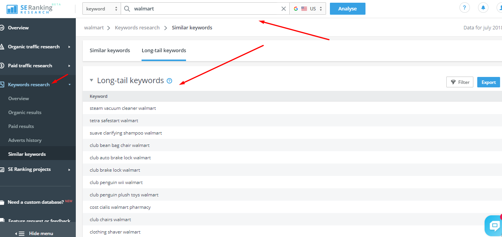Viewport: 502px width, 237px height.
Task: Click keyword club bean bag chair walmart
Action: point(120,145)
